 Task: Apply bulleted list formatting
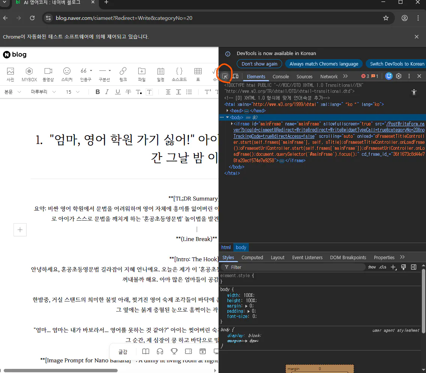tap(189, 92)
